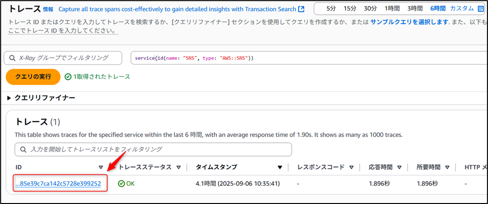Click the external link icon after Transaction Search
The height and width of the screenshot is (204, 488).
tap(301, 9)
